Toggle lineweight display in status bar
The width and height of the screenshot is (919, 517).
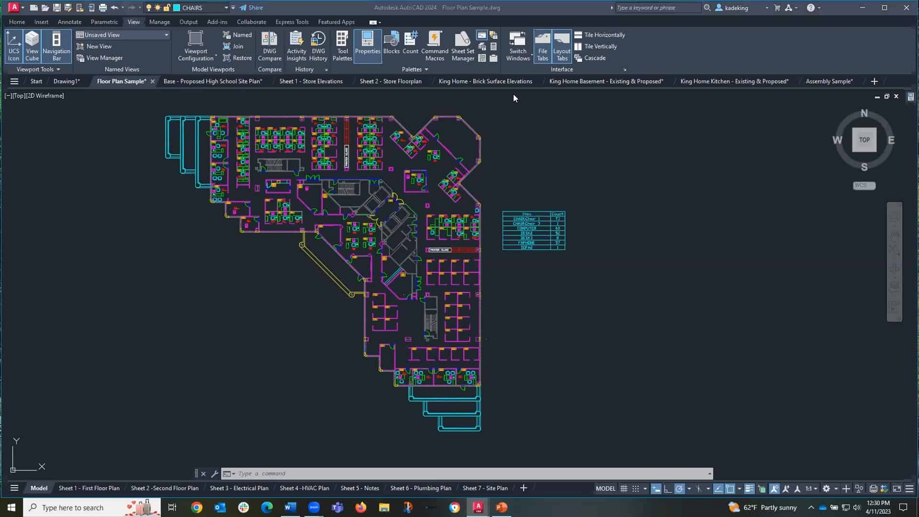coord(749,489)
